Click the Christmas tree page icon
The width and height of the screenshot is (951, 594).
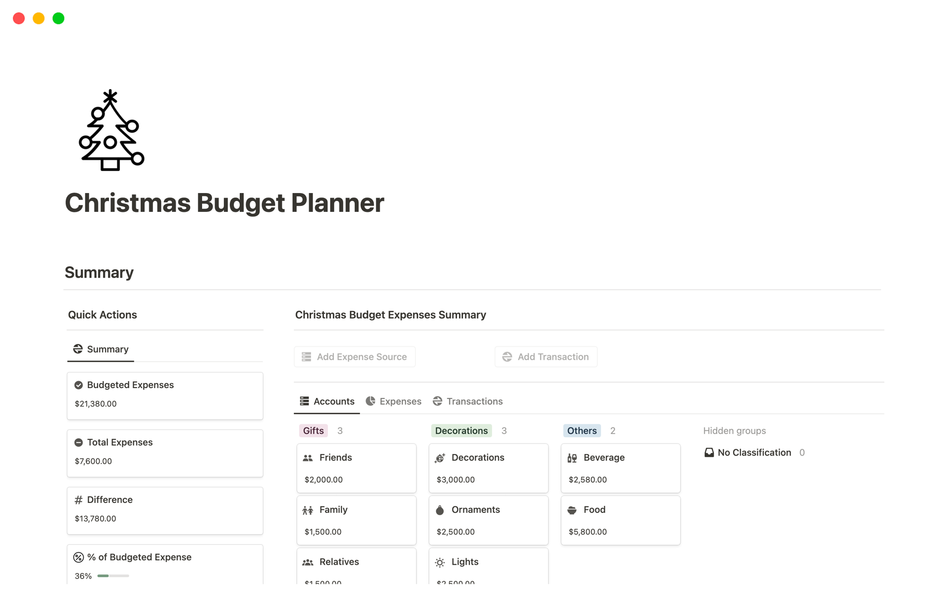[111, 131]
